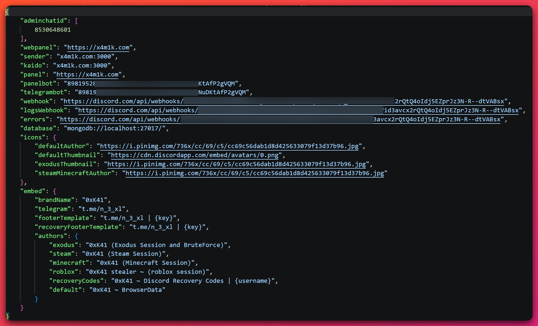
Task: Follow the webhook discord.com URL
Action: [284, 101]
